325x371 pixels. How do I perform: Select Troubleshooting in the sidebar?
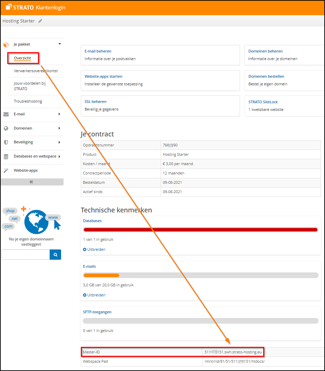pos(28,101)
